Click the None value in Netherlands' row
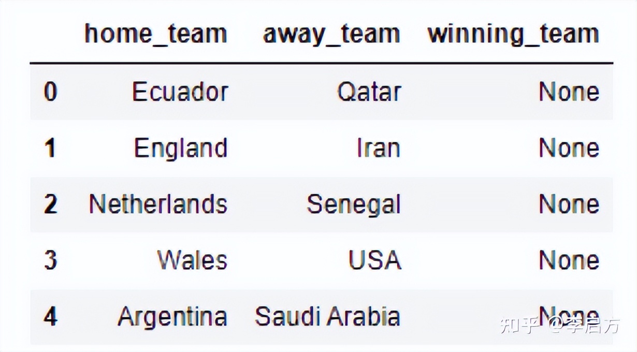Viewport: 637px width, 352px height. coord(569,204)
